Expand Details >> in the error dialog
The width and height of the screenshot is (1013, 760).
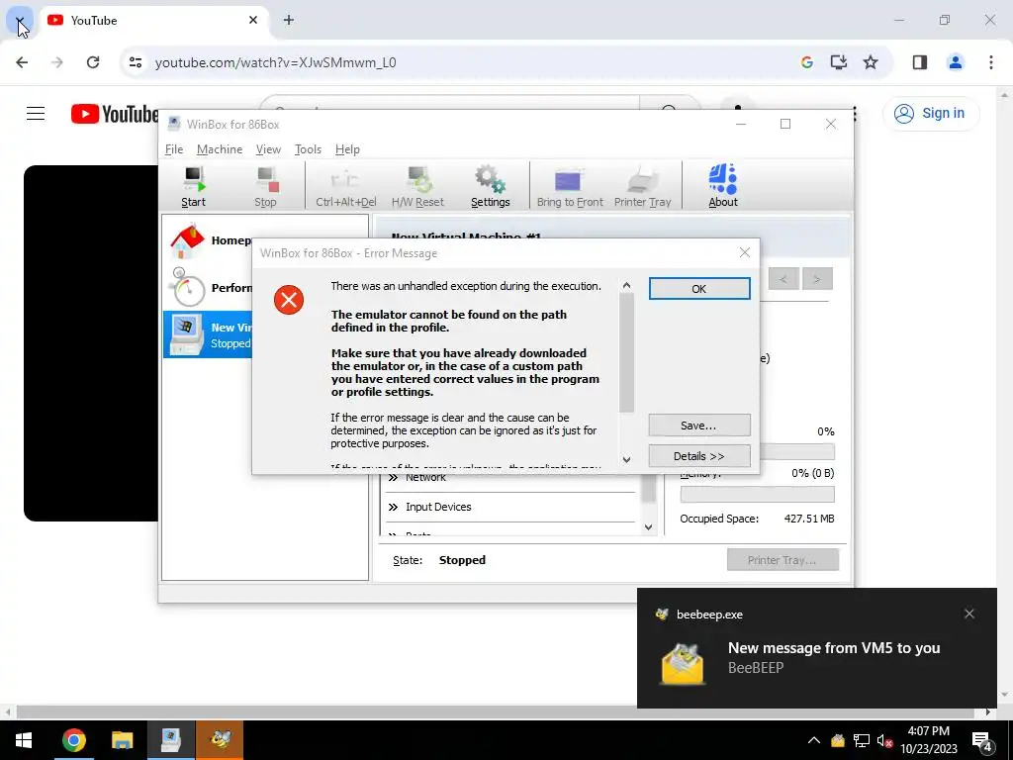coord(699,456)
